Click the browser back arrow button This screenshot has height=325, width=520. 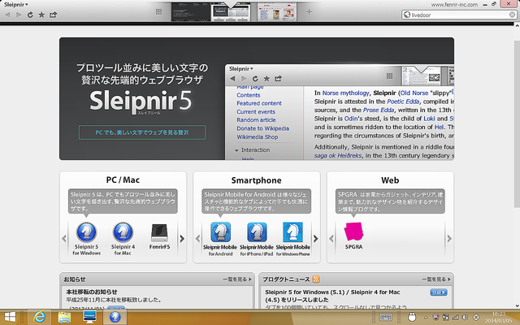(7, 15)
